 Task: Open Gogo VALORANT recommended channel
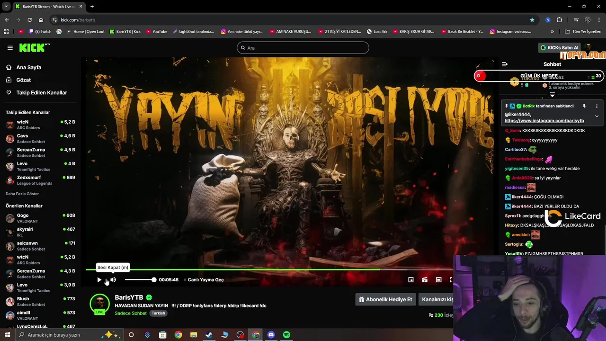click(40, 218)
